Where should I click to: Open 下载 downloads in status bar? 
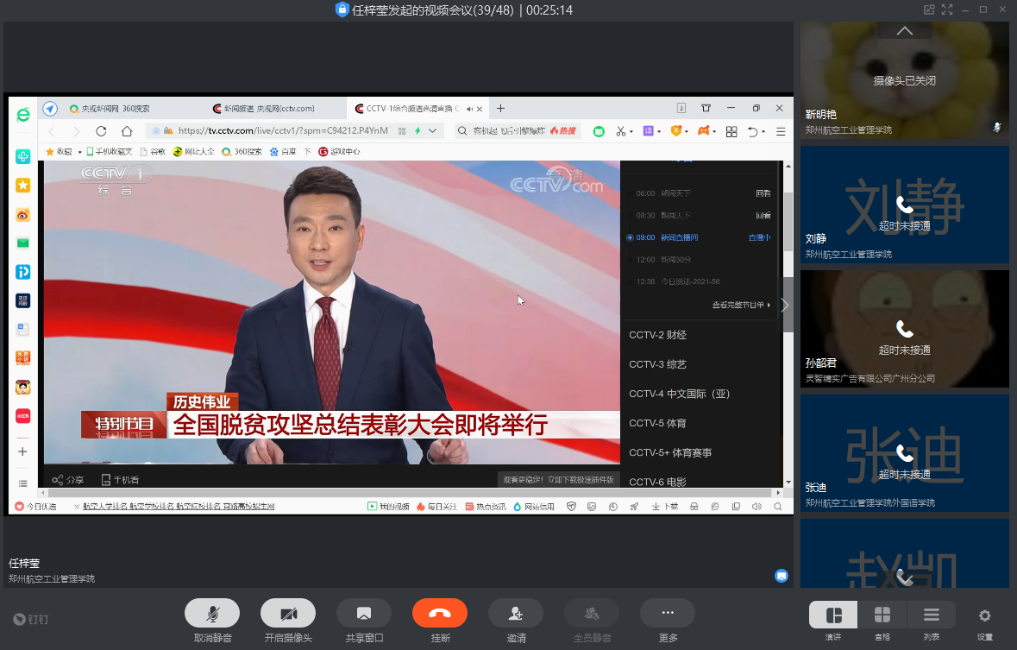click(x=665, y=507)
